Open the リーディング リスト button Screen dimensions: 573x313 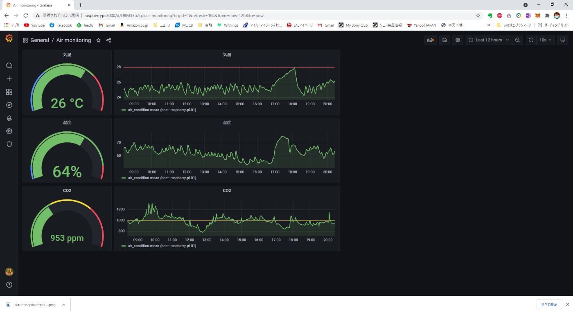pos(553,25)
